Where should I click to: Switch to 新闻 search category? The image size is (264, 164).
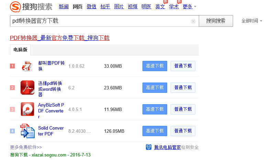pyautogui.click(x=64, y=7)
